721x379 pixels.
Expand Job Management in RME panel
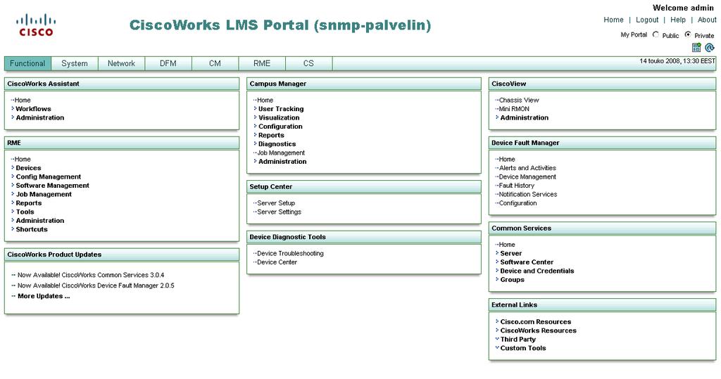click(44, 194)
